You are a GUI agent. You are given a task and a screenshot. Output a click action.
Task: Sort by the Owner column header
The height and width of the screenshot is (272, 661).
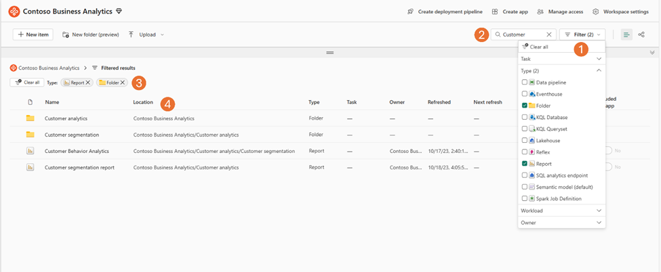[397, 102]
